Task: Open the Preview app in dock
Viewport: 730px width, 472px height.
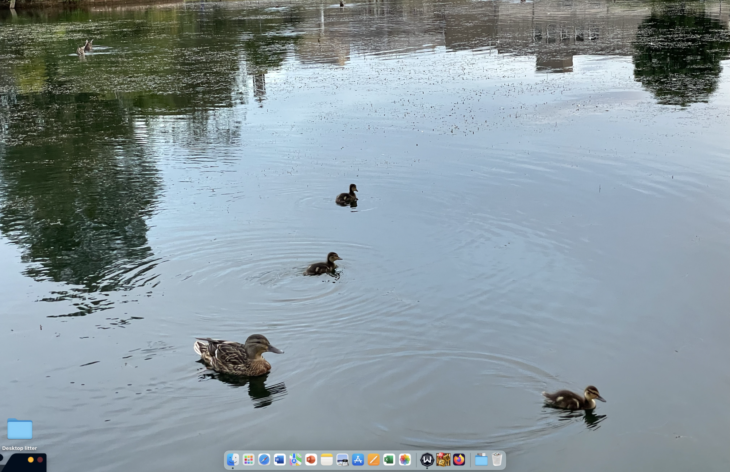Action: tap(342, 460)
